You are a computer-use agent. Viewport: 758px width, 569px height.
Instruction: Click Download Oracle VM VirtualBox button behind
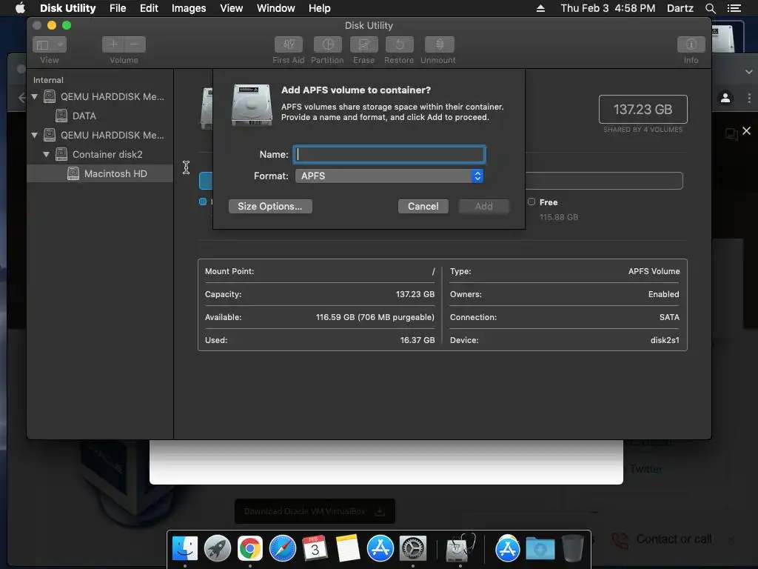315,511
